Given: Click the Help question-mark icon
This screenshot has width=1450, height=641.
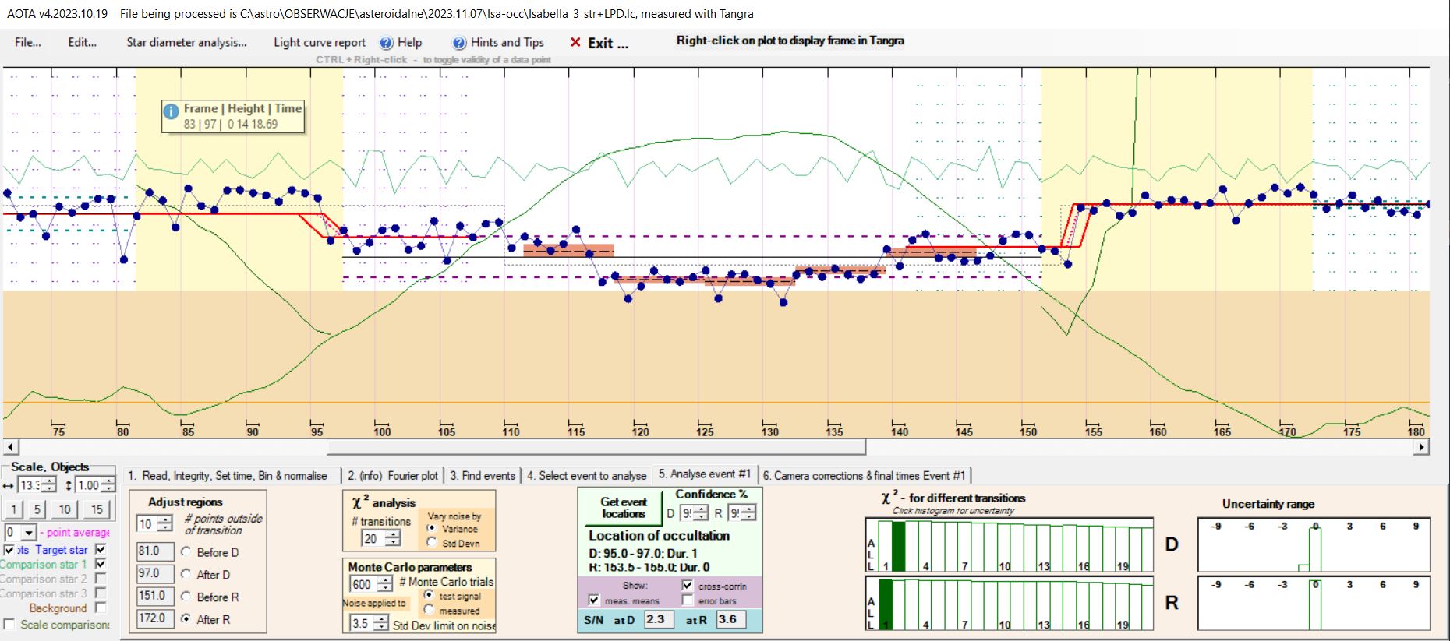Looking at the screenshot, I should pos(386,43).
